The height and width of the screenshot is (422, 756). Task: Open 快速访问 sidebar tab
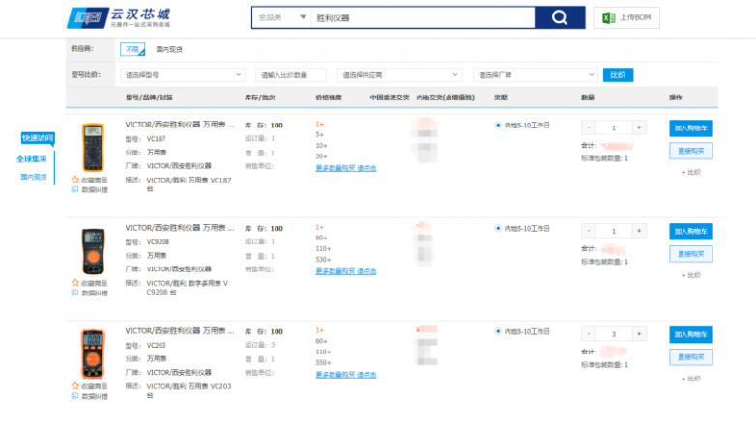click(x=38, y=138)
